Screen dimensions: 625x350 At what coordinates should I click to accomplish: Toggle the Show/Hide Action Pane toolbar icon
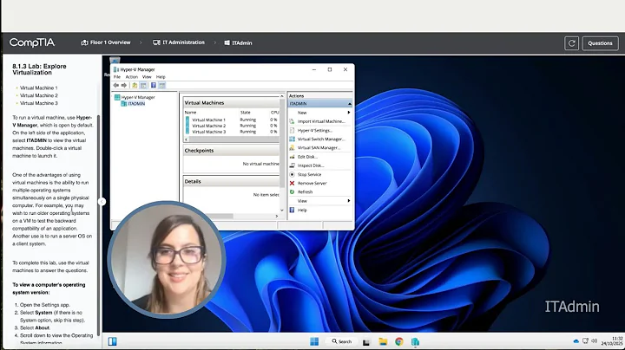pyautogui.click(x=161, y=86)
